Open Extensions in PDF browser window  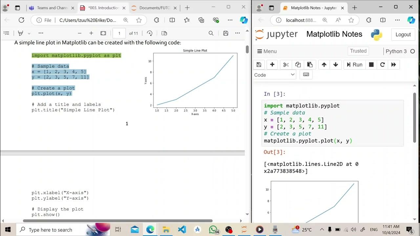point(157,20)
